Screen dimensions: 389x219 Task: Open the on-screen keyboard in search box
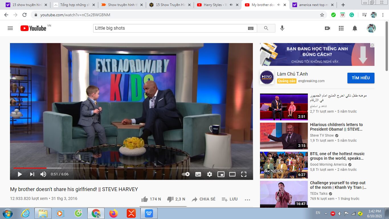(251, 28)
